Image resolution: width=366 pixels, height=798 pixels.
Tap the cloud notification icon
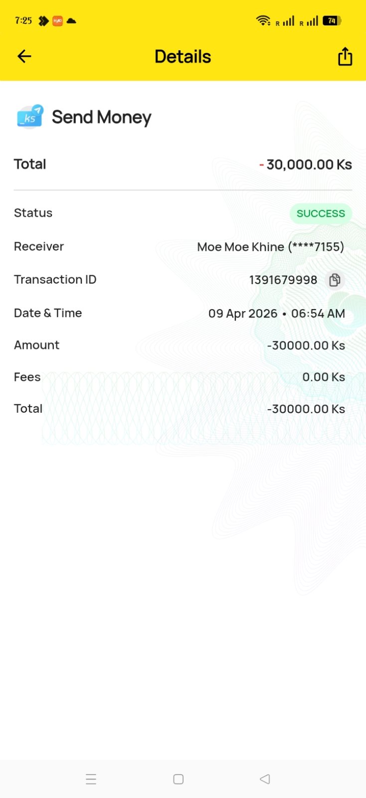(71, 21)
